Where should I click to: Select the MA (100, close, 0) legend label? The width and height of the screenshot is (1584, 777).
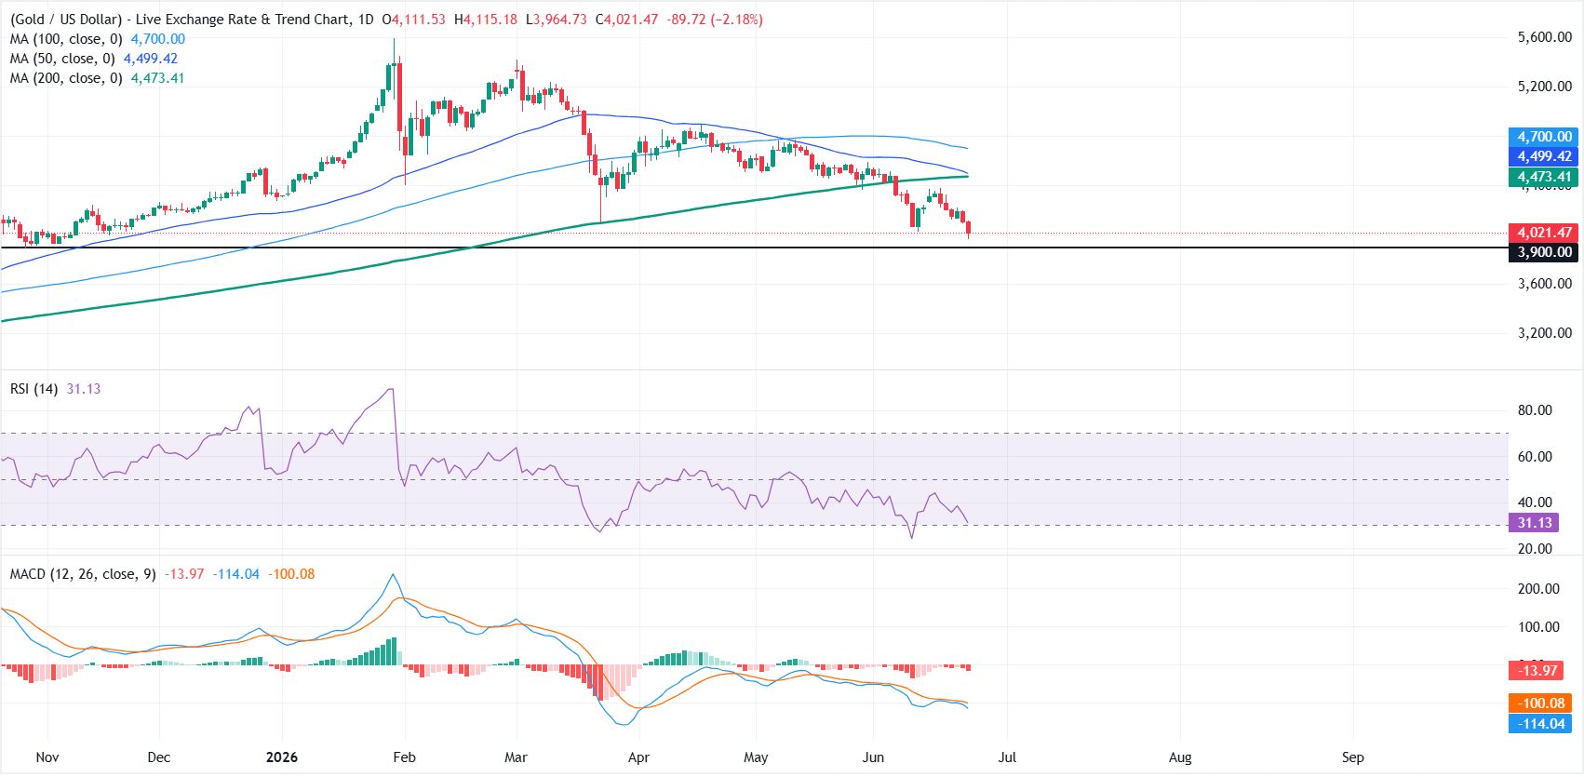click(x=66, y=39)
